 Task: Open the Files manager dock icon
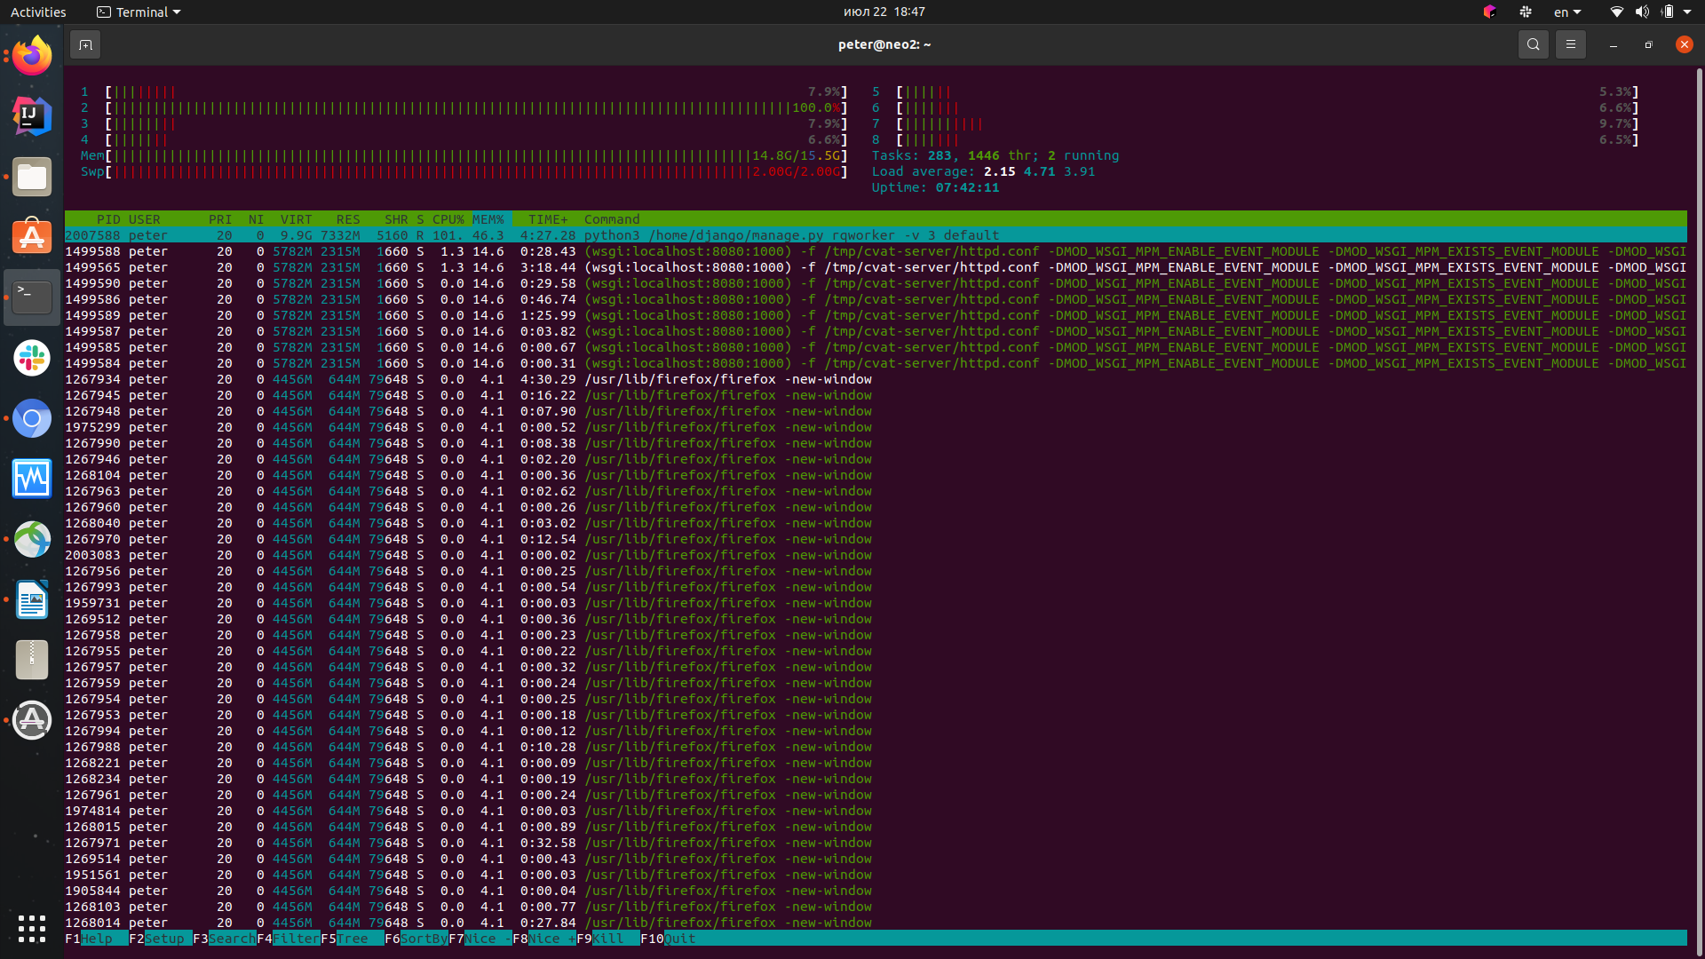tap(32, 177)
